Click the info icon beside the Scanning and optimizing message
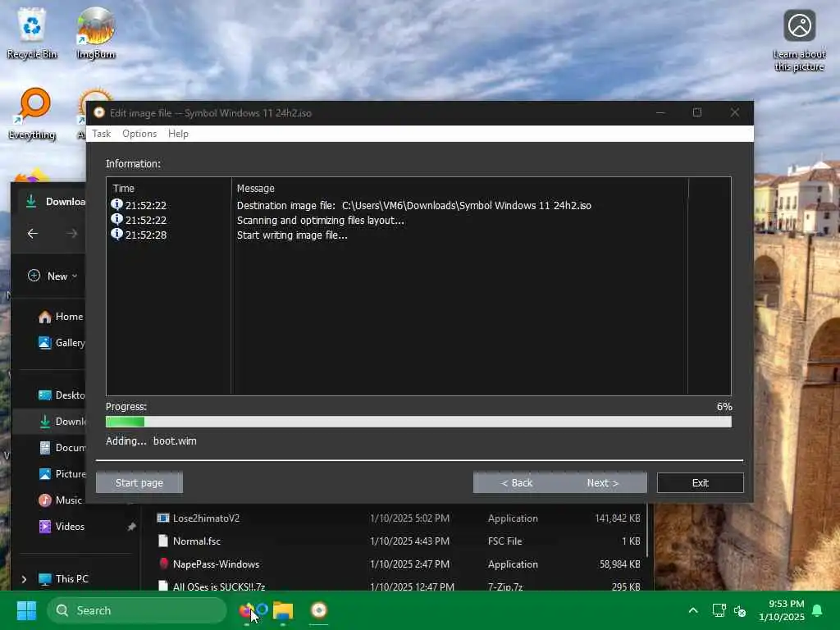This screenshot has width=840, height=630. (116, 220)
